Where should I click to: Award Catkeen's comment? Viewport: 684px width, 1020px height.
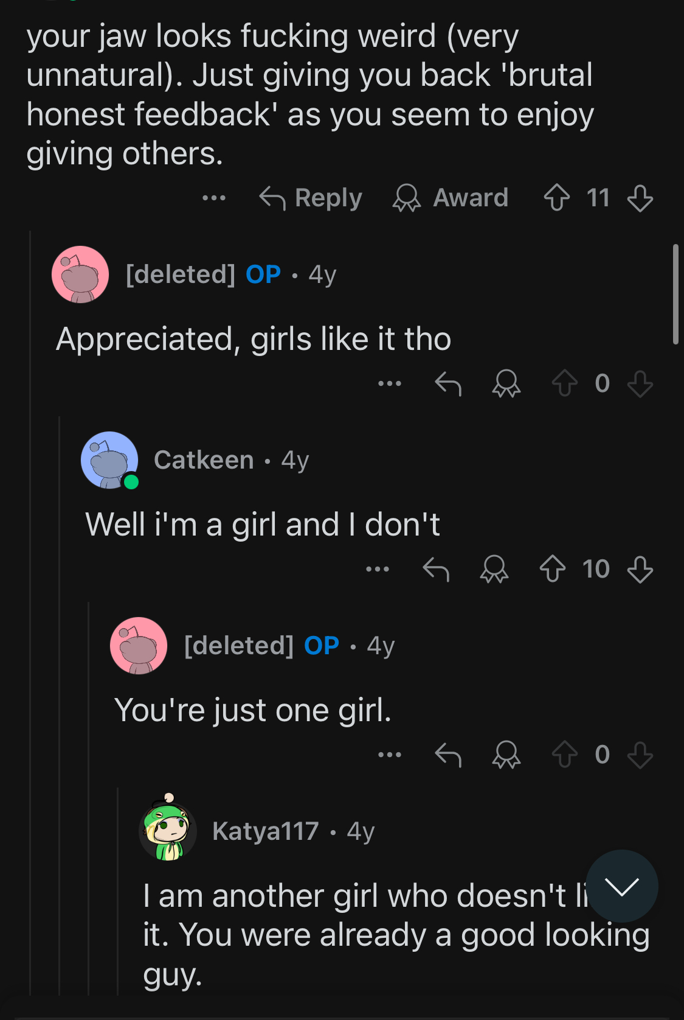(494, 570)
